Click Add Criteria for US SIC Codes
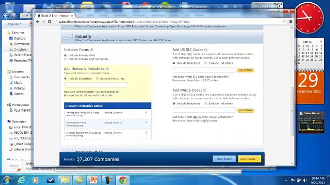The height and width of the screenshot is (185, 330). 245,70
